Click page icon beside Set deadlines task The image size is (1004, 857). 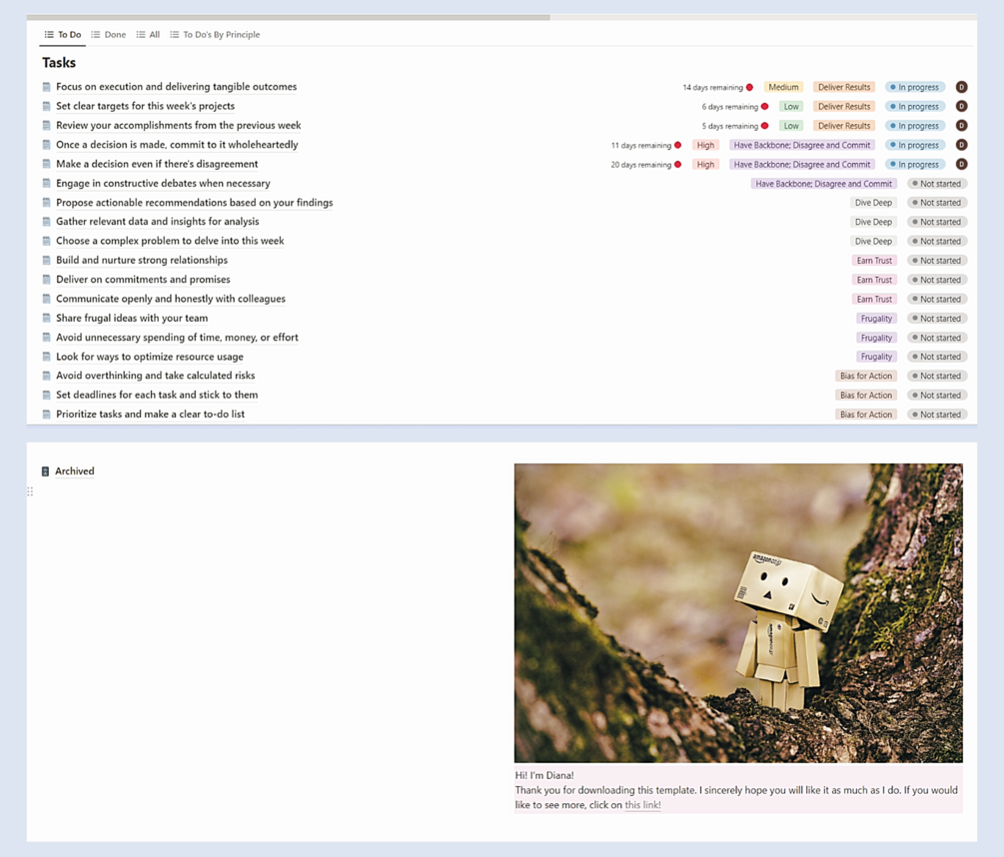47,395
